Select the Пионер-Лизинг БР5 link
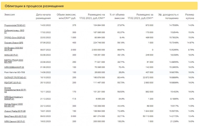This screenshot has height=126, width=199. tap(14, 43)
